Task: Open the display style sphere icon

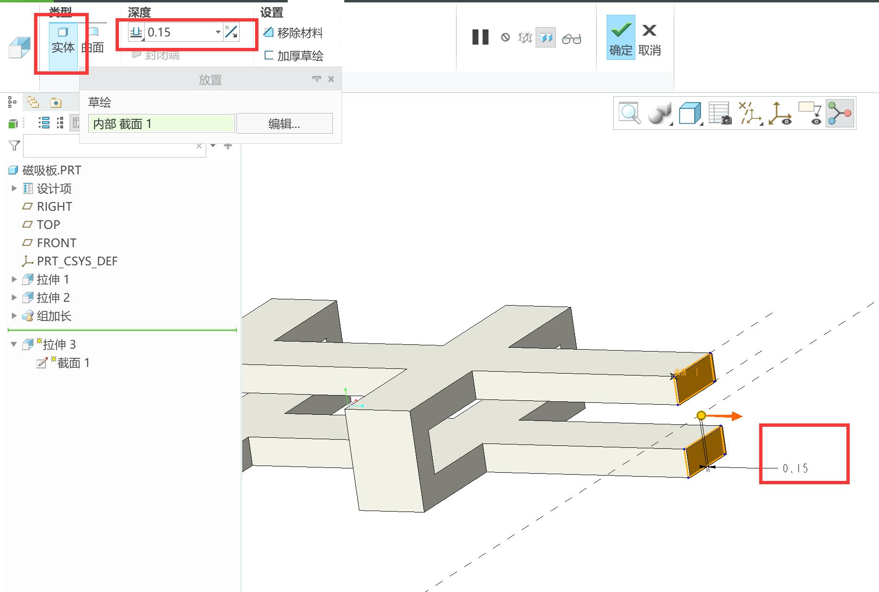Action: [x=660, y=114]
